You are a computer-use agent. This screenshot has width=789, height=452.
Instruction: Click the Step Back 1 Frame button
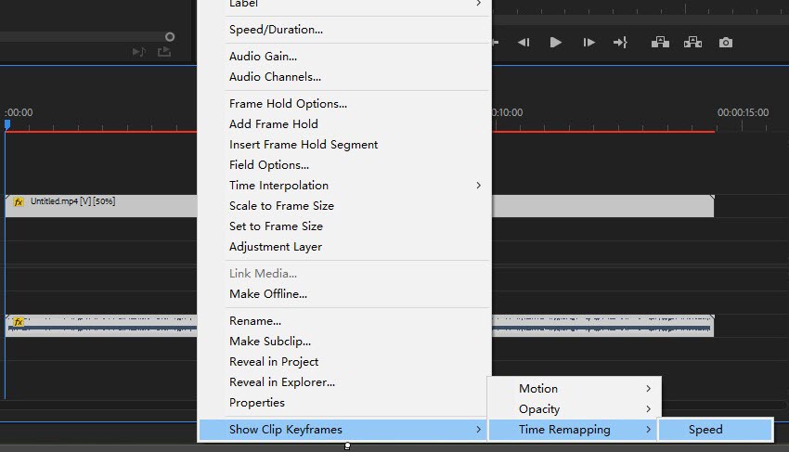tap(524, 43)
